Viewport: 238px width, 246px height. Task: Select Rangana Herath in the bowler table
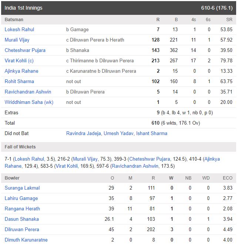pyautogui.click(x=22, y=209)
